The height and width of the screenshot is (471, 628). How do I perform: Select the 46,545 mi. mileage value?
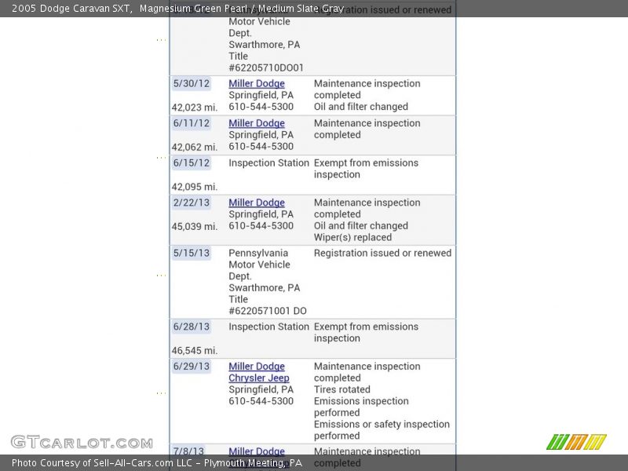click(195, 350)
